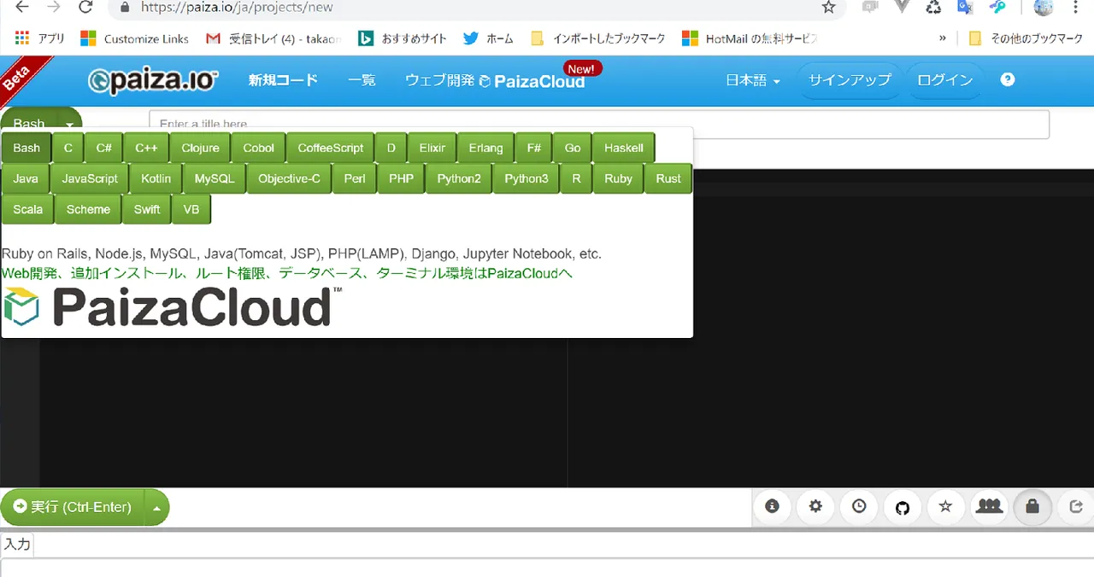Bookmark this page with star icon

pyautogui.click(x=828, y=8)
